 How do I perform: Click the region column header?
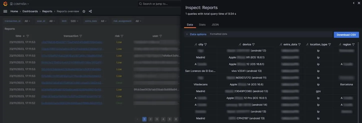pyautogui.click(x=347, y=44)
